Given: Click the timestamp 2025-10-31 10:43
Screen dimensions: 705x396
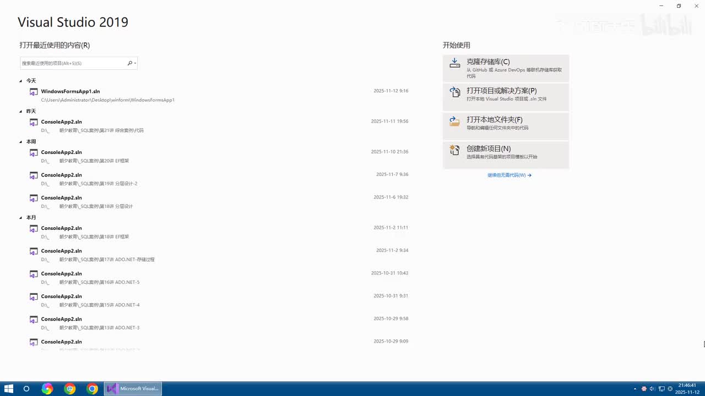Looking at the screenshot, I should (389, 273).
